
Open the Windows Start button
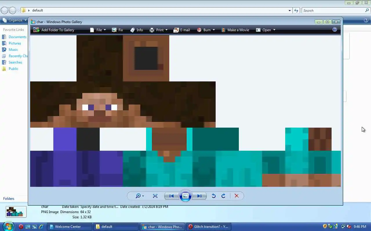pyautogui.click(x=8, y=226)
